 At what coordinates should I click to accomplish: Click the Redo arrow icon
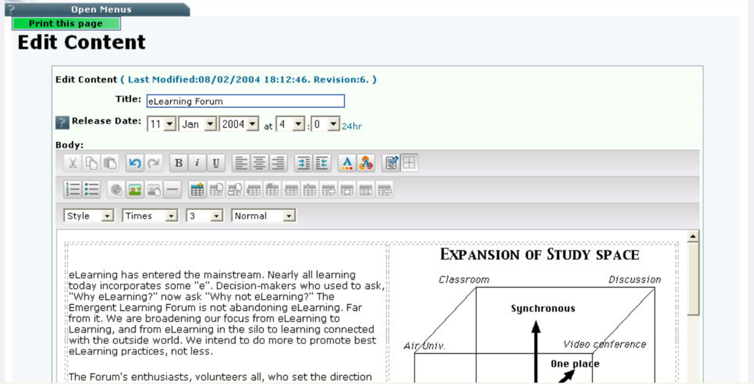pos(153,163)
